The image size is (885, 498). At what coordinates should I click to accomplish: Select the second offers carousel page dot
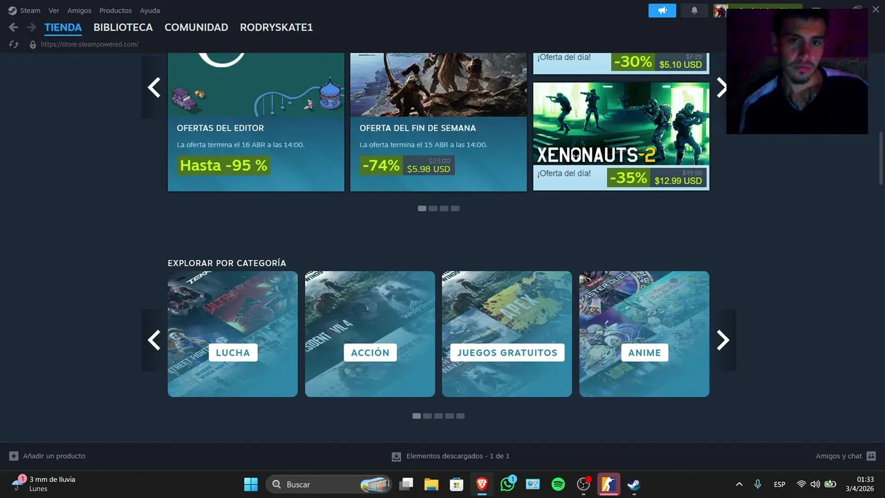[x=433, y=208]
